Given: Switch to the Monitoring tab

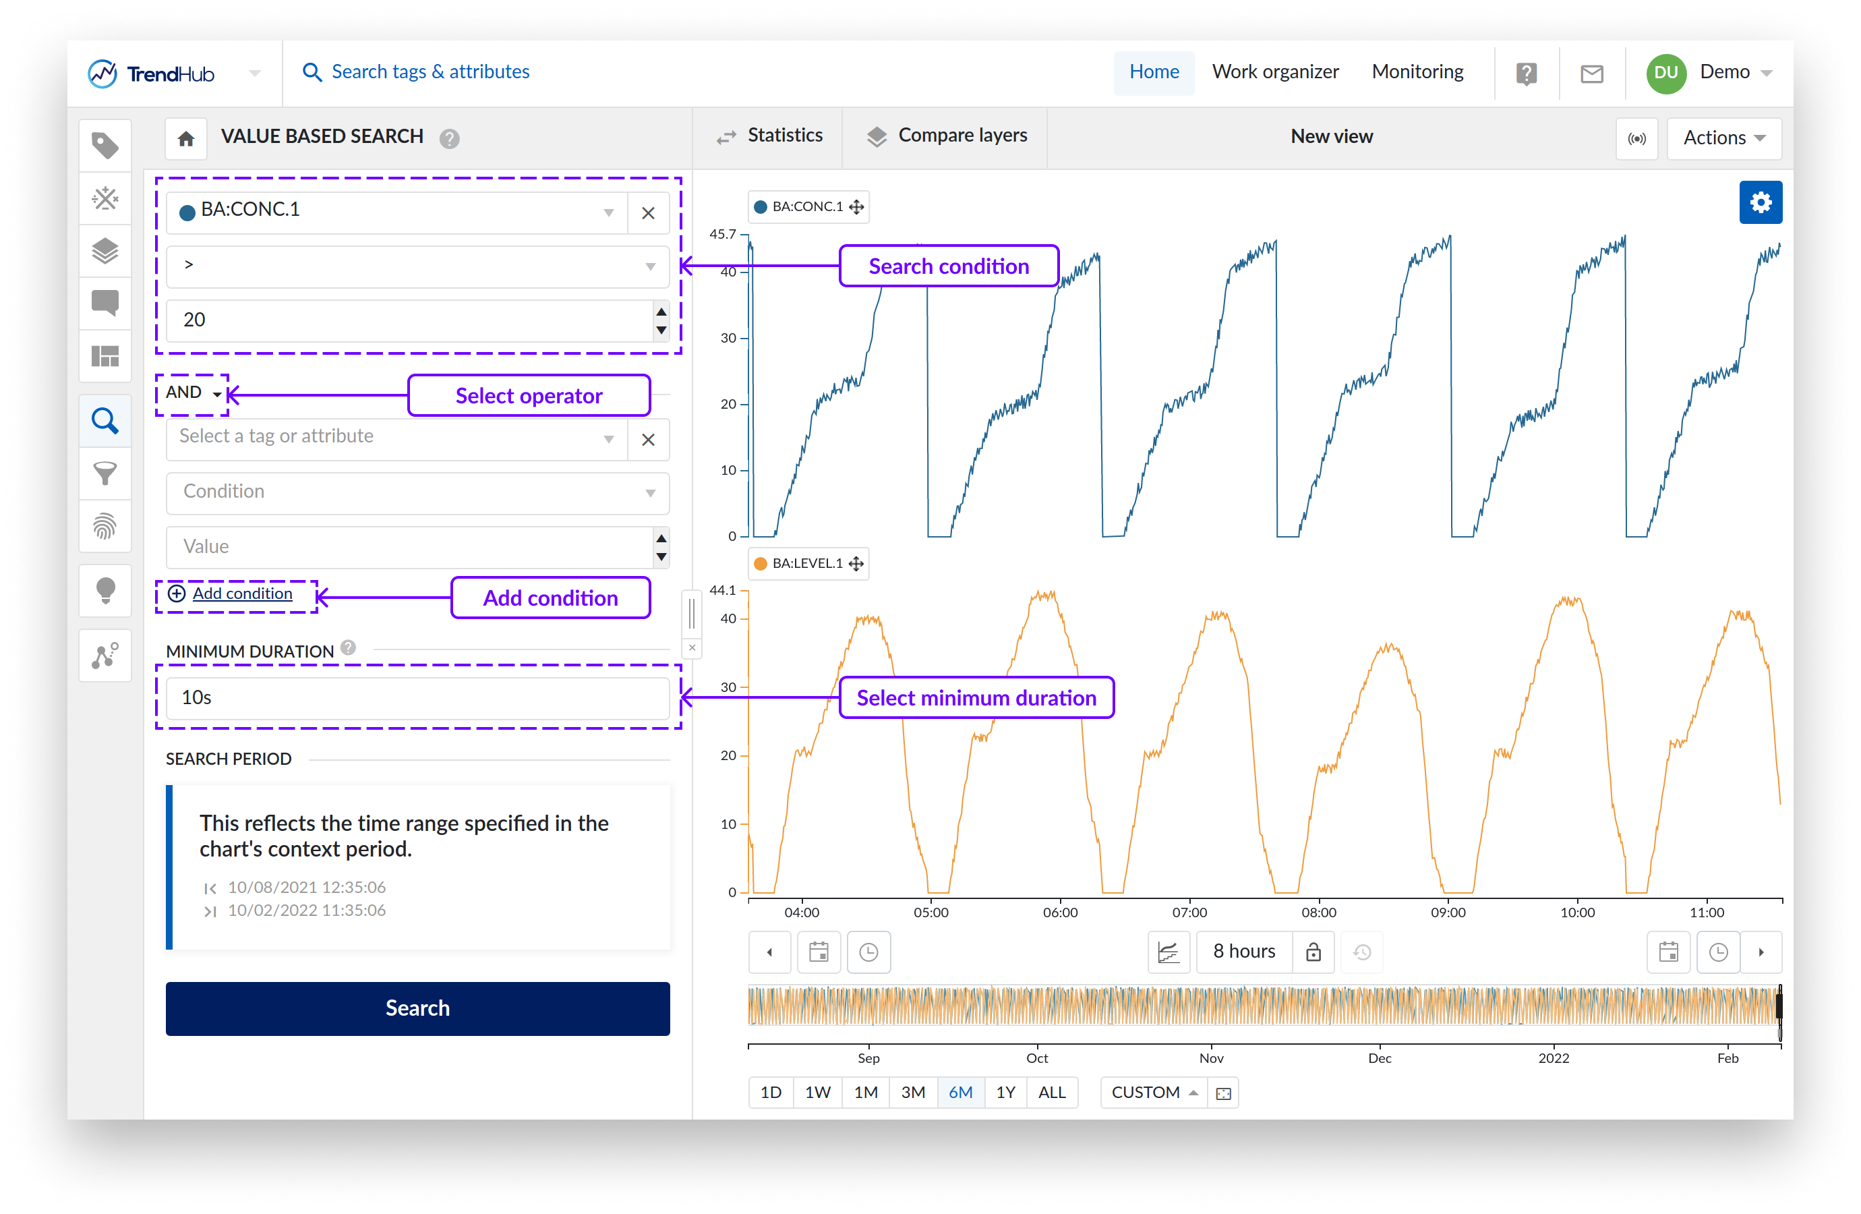Looking at the screenshot, I should 1416,72.
